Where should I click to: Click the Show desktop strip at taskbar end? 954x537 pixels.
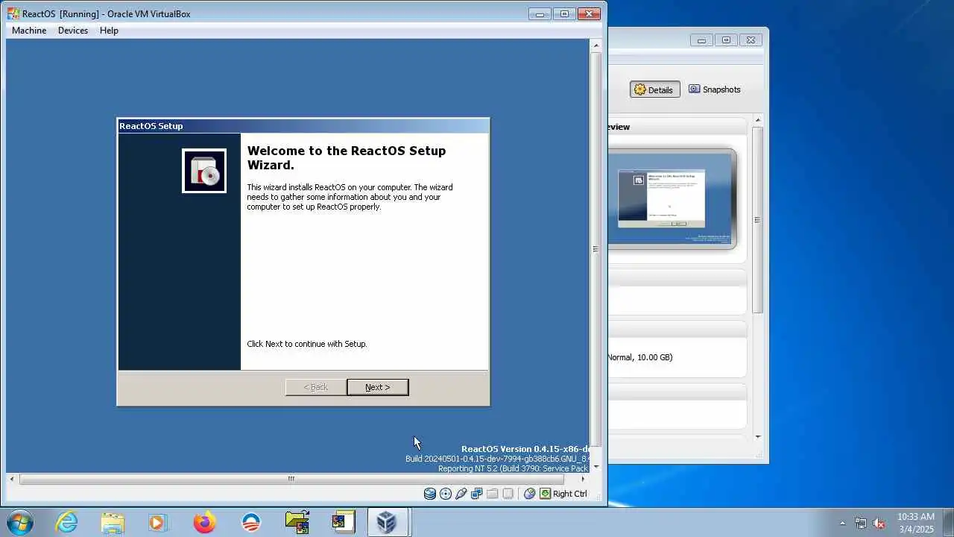pos(948,523)
